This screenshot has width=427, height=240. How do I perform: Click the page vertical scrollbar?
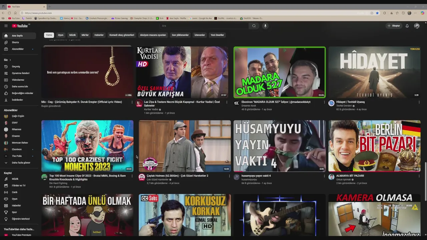[426, 181]
